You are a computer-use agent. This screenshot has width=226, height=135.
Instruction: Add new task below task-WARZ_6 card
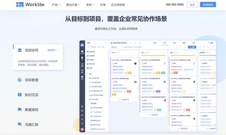124,99
